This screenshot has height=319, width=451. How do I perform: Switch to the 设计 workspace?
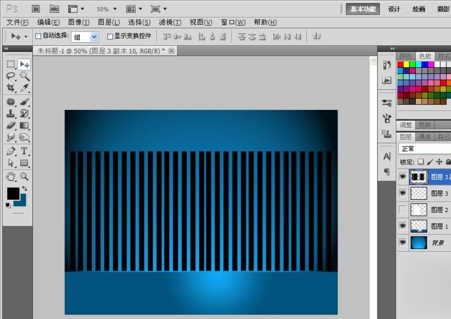click(394, 8)
